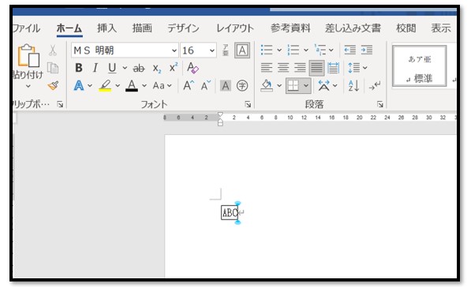Toggle subscript formatting
The width and height of the screenshot is (471, 287).
(157, 68)
